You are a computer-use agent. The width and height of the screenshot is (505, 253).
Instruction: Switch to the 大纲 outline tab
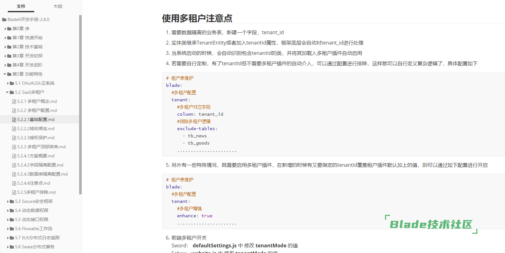pos(58,6)
